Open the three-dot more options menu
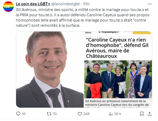Viewport: 158px width, 121px height. point(150,4)
